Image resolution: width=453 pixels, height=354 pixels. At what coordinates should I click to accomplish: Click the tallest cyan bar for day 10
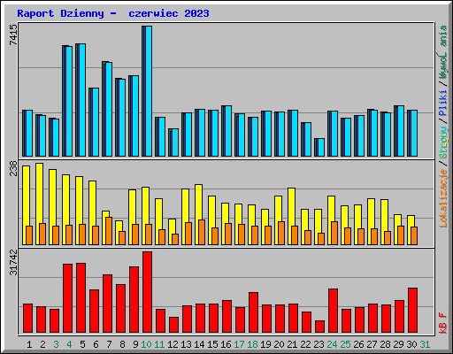pyautogui.click(x=148, y=91)
